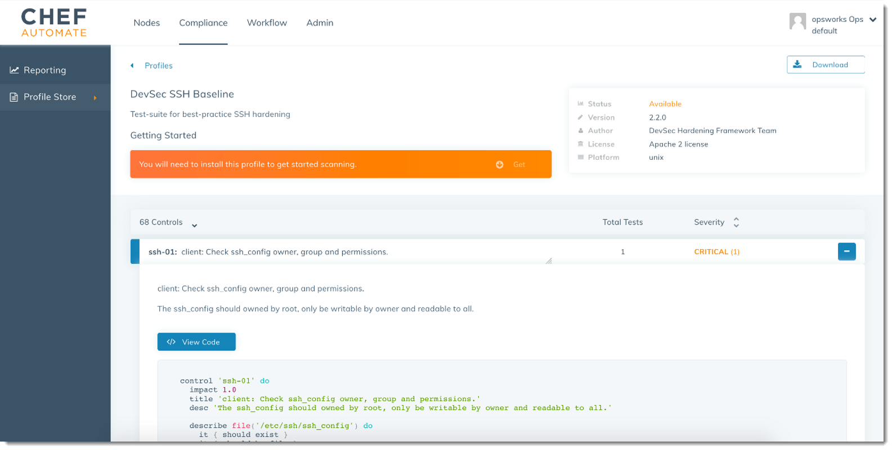Open the Admin tab
The height and width of the screenshot is (450, 892).
click(320, 23)
